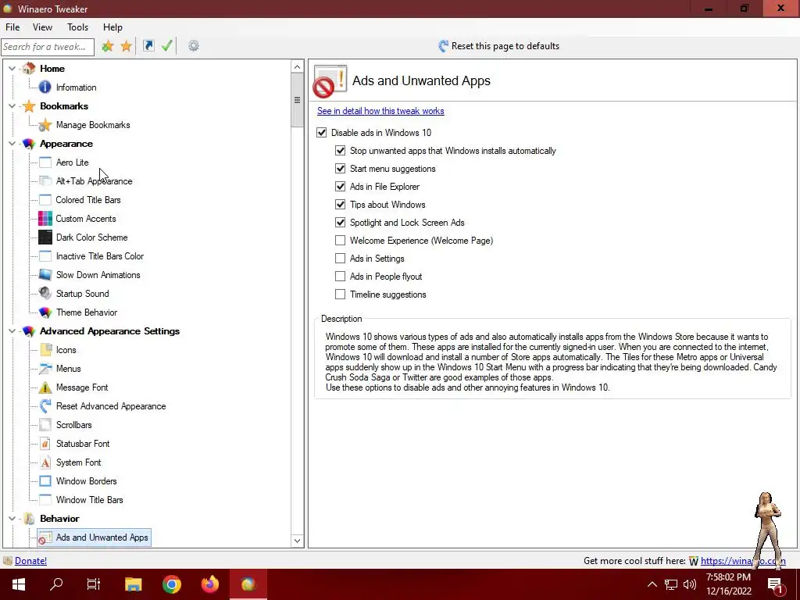800x600 pixels.
Task: Click the Slow Down Animations icon
Action: tap(45, 275)
